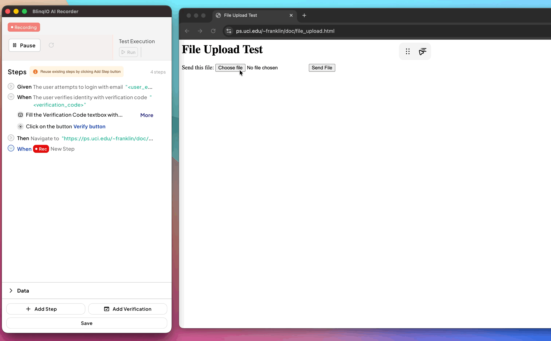Click the Choose file button
Image resolution: width=551 pixels, height=341 pixels.
coord(230,68)
